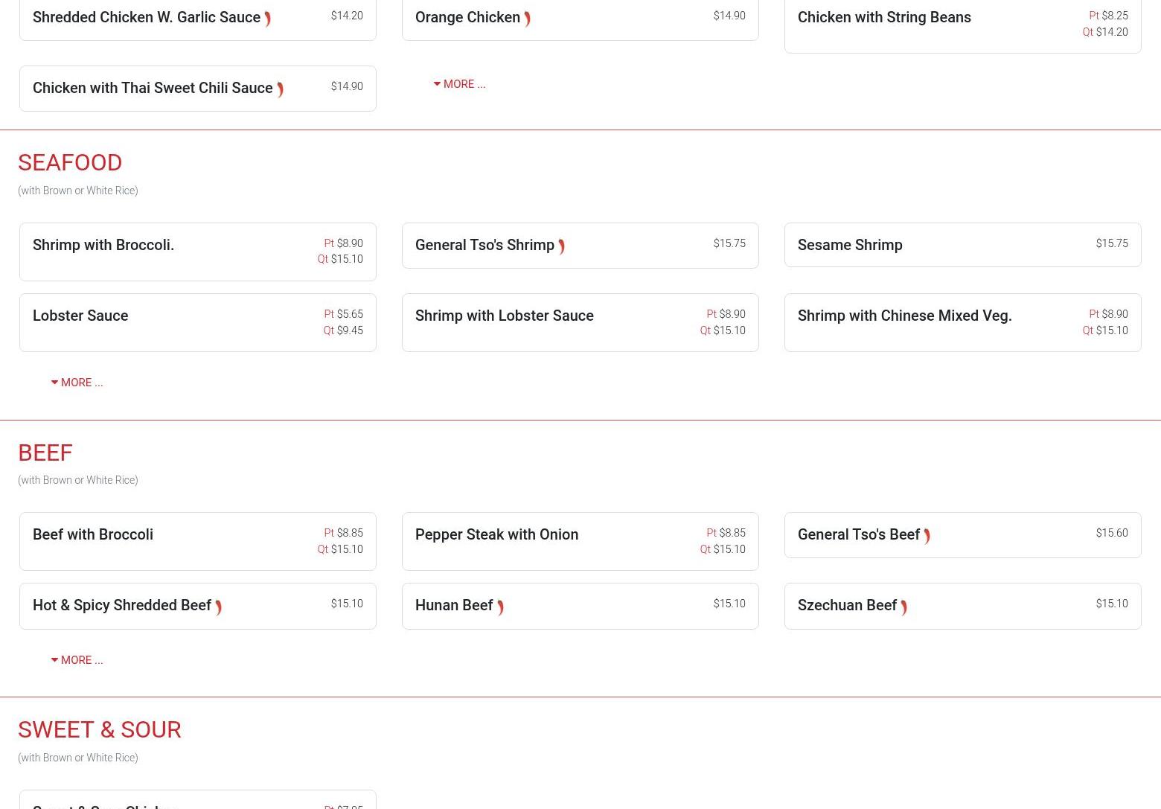Select Beef with Broccoli

(x=198, y=541)
